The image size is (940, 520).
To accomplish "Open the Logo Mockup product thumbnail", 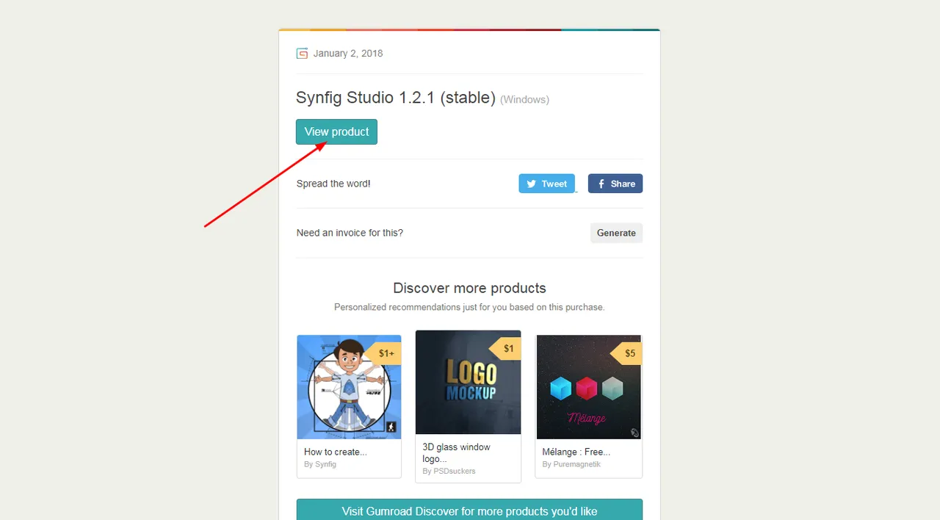I will [468, 382].
